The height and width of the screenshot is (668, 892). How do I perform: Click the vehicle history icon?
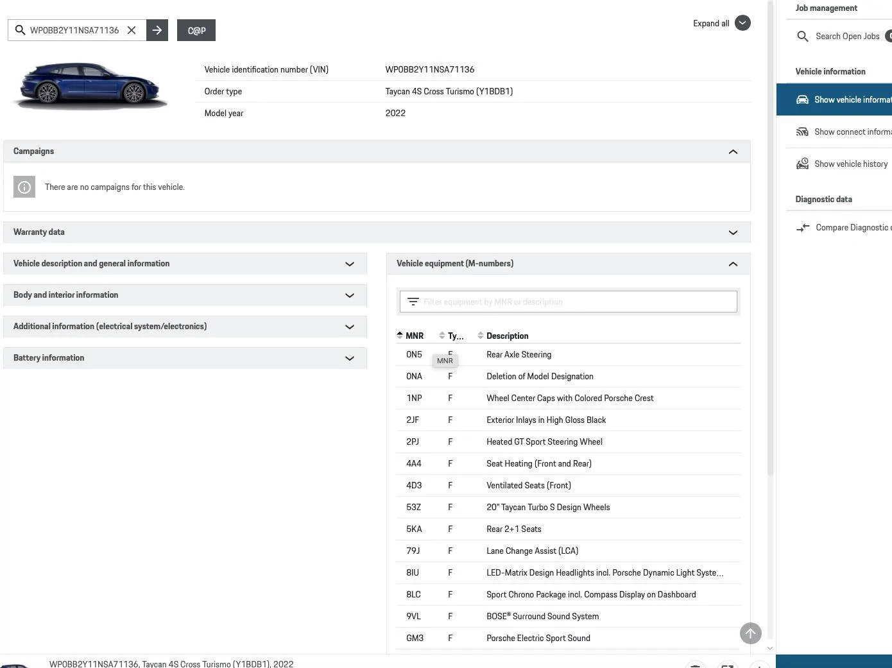pos(802,164)
